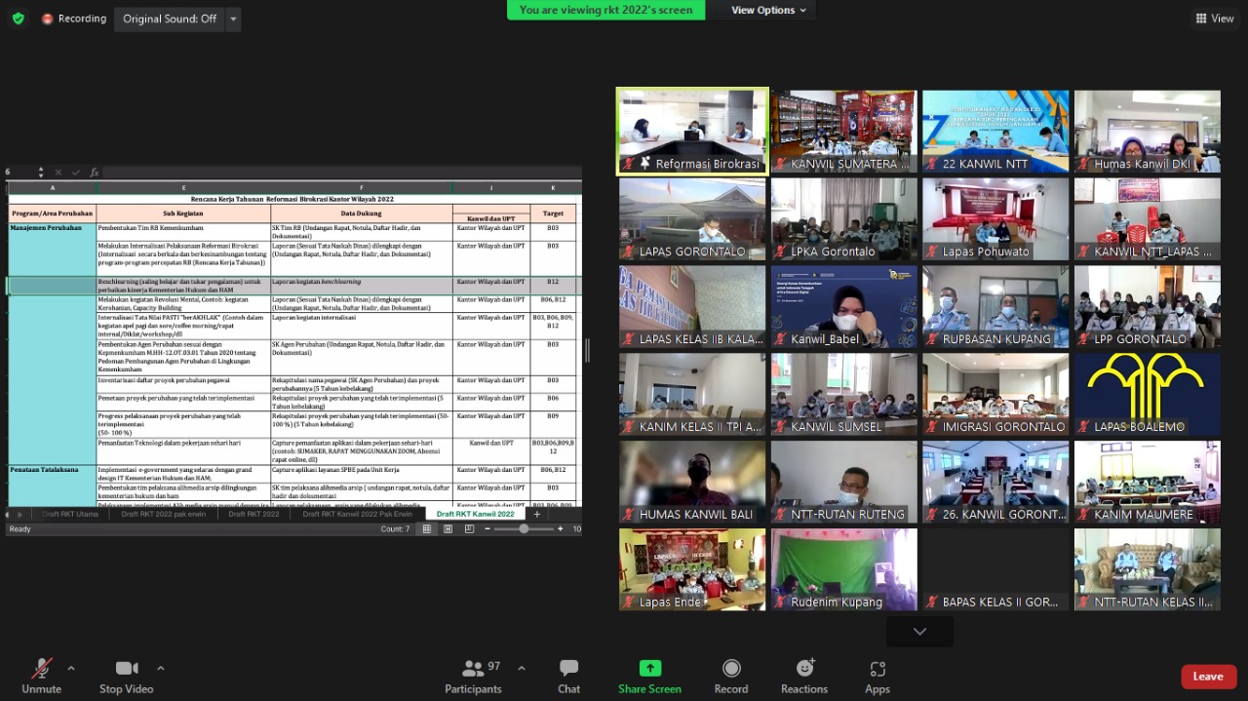Viewport: 1248px width, 701px height.
Task: Expand video options arrow beside Stop Video
Action: pyautogui.click(x=160, y=669)
